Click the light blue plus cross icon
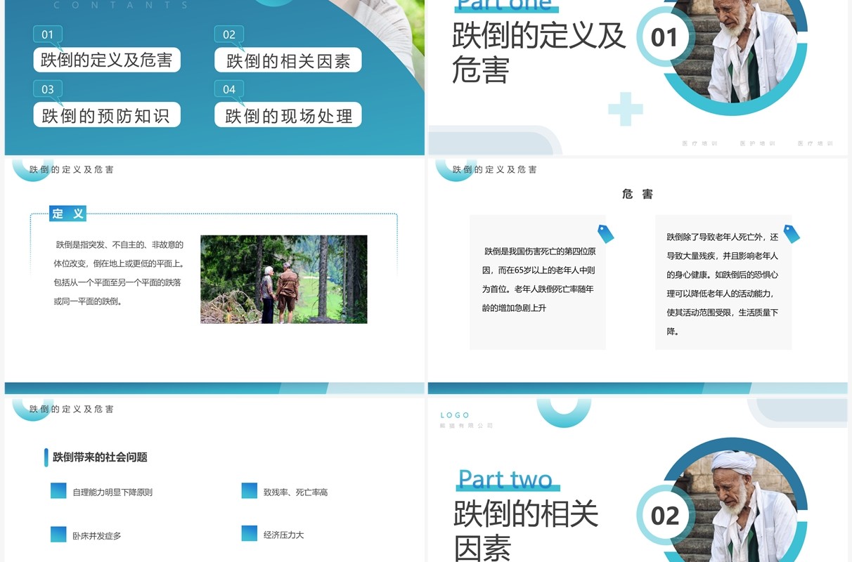 [x=626, y=109]
